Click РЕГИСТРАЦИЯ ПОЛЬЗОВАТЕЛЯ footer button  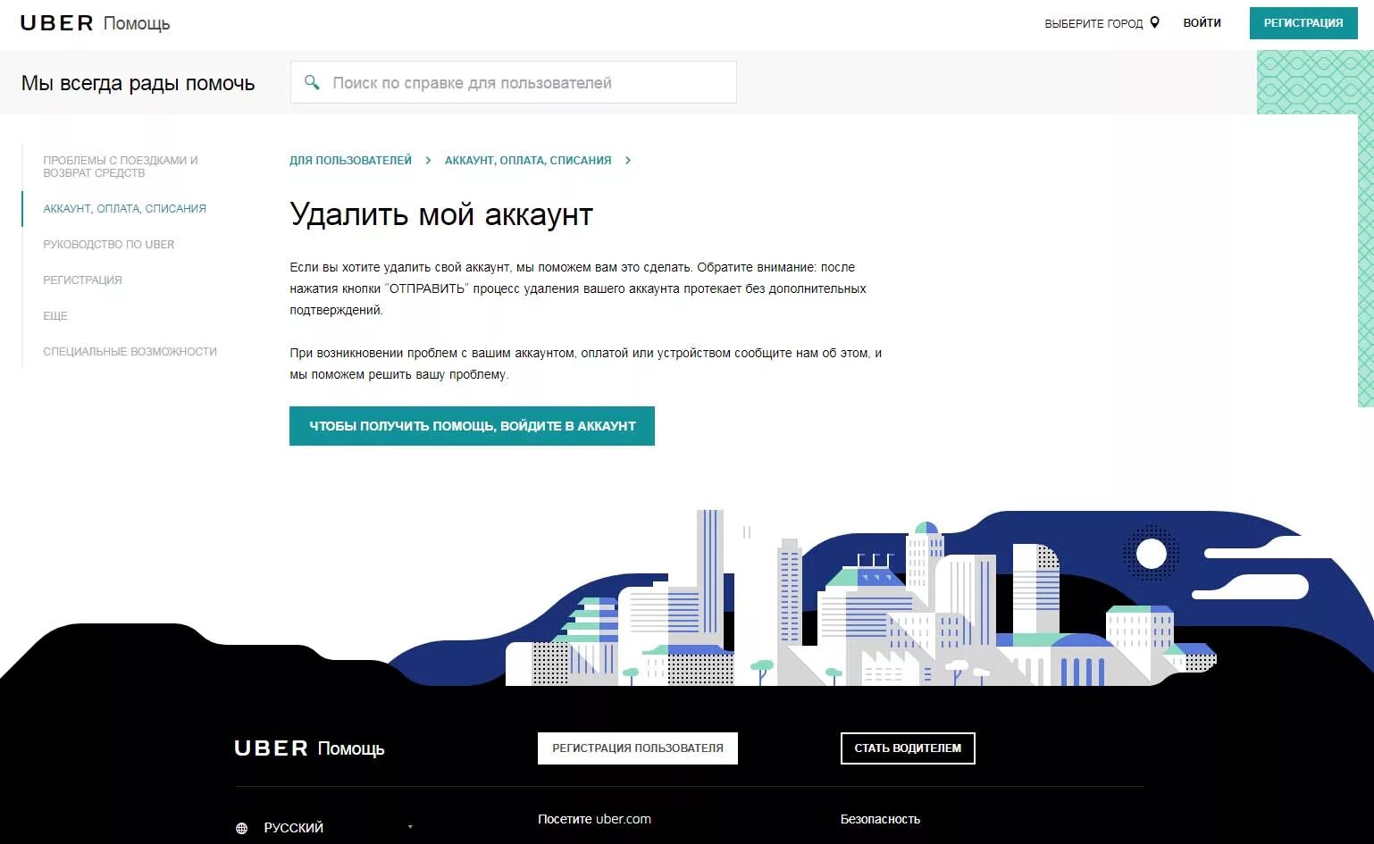tap(638, 748)
